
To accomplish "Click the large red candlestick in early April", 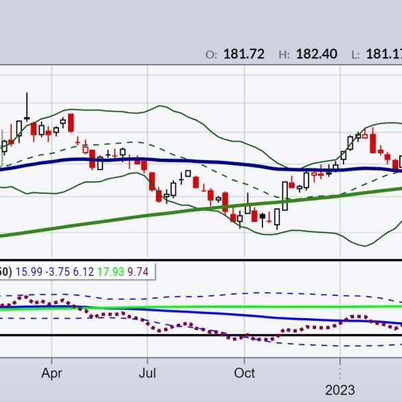I will coord(71,123).
